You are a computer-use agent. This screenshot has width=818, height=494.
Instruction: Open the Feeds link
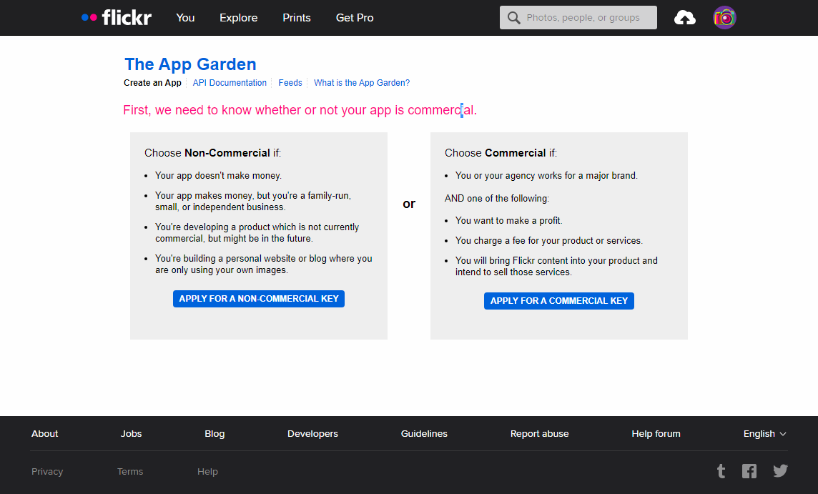[290, 83]
